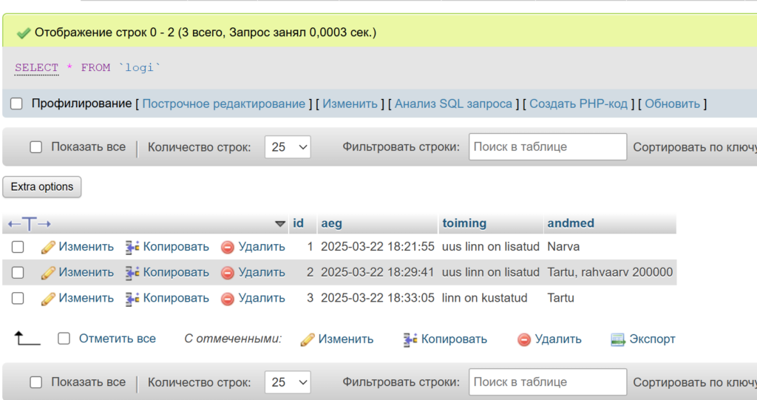
Task: Click the column move arrows icon in header
Action: (x=29, y=223)
